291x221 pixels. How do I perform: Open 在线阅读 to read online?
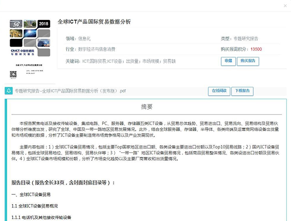coord(218,91)
